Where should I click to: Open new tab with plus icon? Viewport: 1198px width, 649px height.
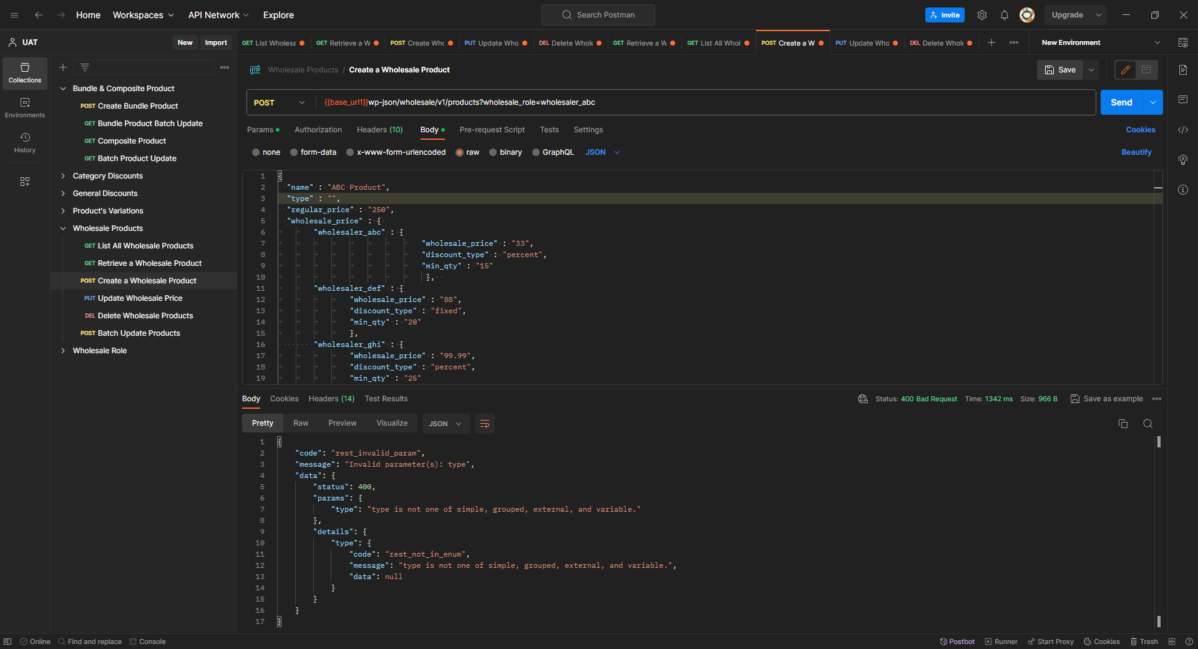click(x=991, y=42)
